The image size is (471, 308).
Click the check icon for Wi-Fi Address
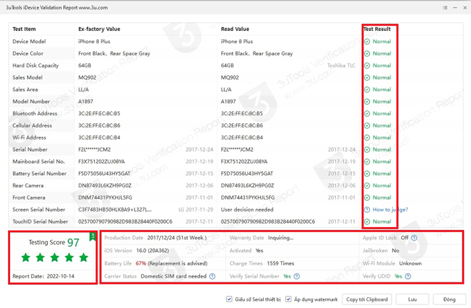click(367, 137)
